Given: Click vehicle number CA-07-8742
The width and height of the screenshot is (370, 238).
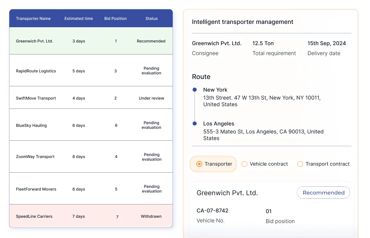Looking at the screenshot, I should pos(212,210).
